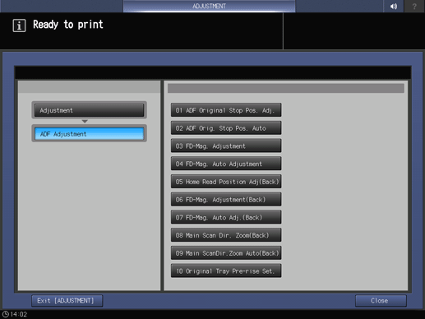
Task: Open help via the question mark icon
Action: tap(414, 6)
